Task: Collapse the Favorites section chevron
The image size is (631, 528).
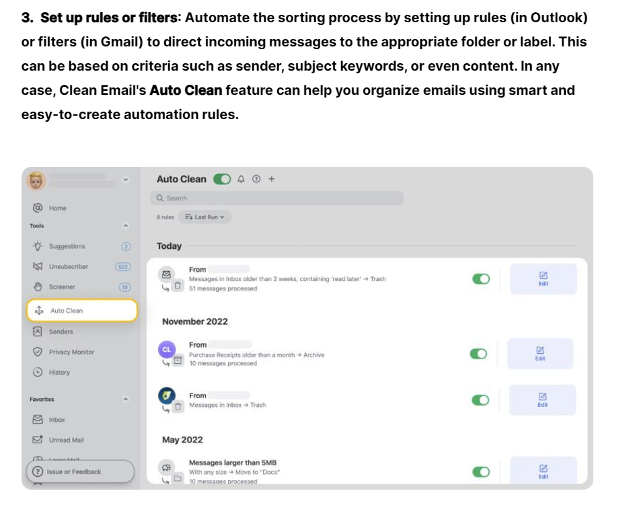Action: point(126,400)
